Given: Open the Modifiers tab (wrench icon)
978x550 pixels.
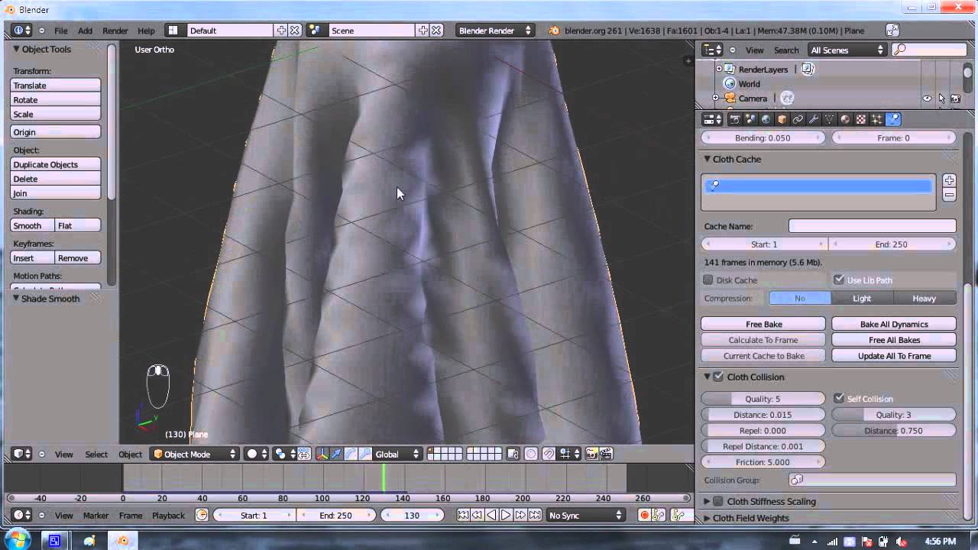Looking at the screenshot, I should click(x=814, y=119).
